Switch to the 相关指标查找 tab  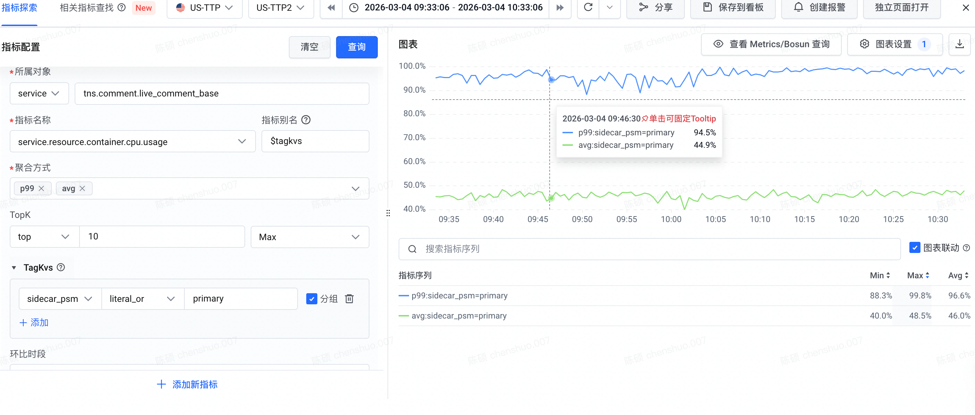click(87, 7)
